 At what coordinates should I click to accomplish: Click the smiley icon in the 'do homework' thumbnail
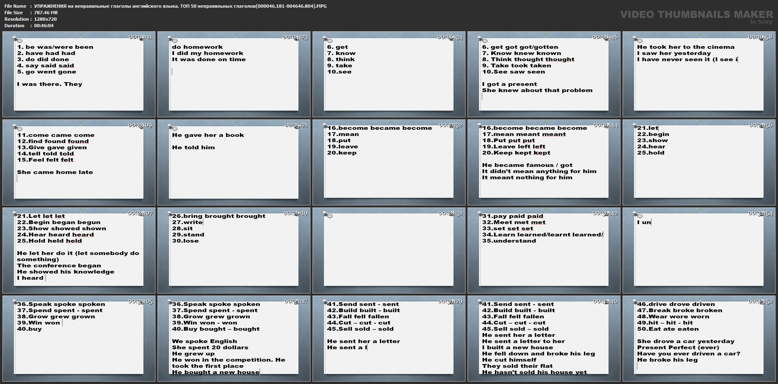(x=175, y=41)
